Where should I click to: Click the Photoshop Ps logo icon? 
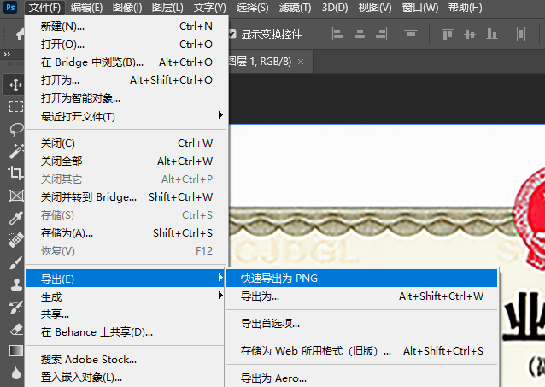pos(10,7)
